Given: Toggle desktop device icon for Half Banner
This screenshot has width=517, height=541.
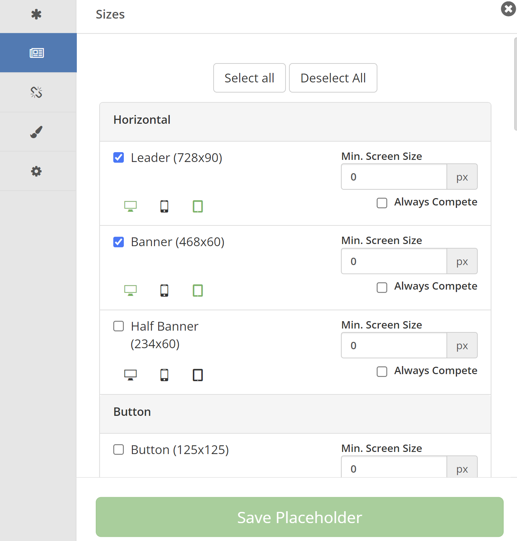Looking at the screenshot, I should coord(130,375).
